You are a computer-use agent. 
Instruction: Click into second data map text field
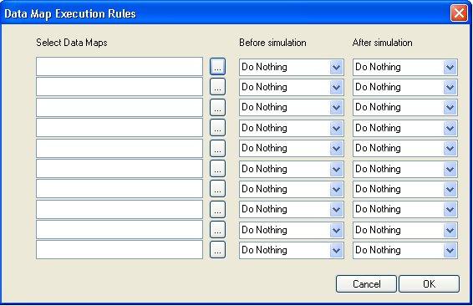click(120, 87)
